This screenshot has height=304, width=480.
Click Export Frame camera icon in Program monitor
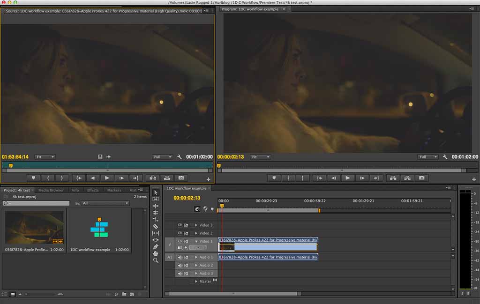(422, 178)
